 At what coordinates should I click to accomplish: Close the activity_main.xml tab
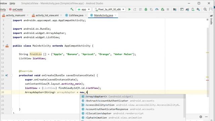point(28,15)
